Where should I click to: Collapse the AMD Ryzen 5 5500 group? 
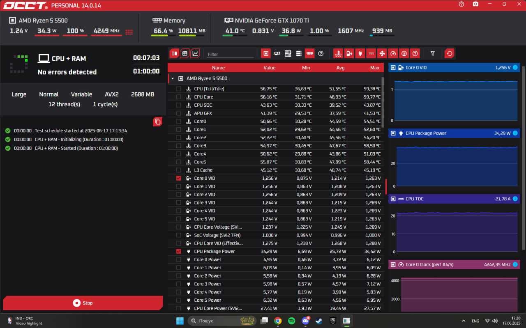[173, 78]
